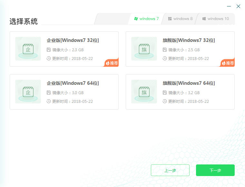Select the 旗舰版 Windows7 32位 thumbnail image
This screenshot has width=245, height=187.
[x=144, y=49]
